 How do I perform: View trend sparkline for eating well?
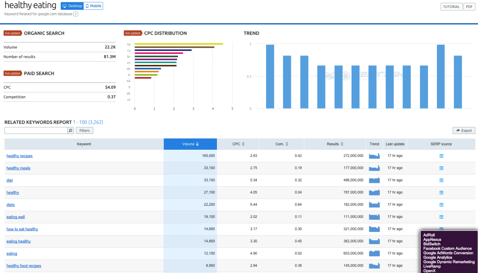(x=374, y=217)
